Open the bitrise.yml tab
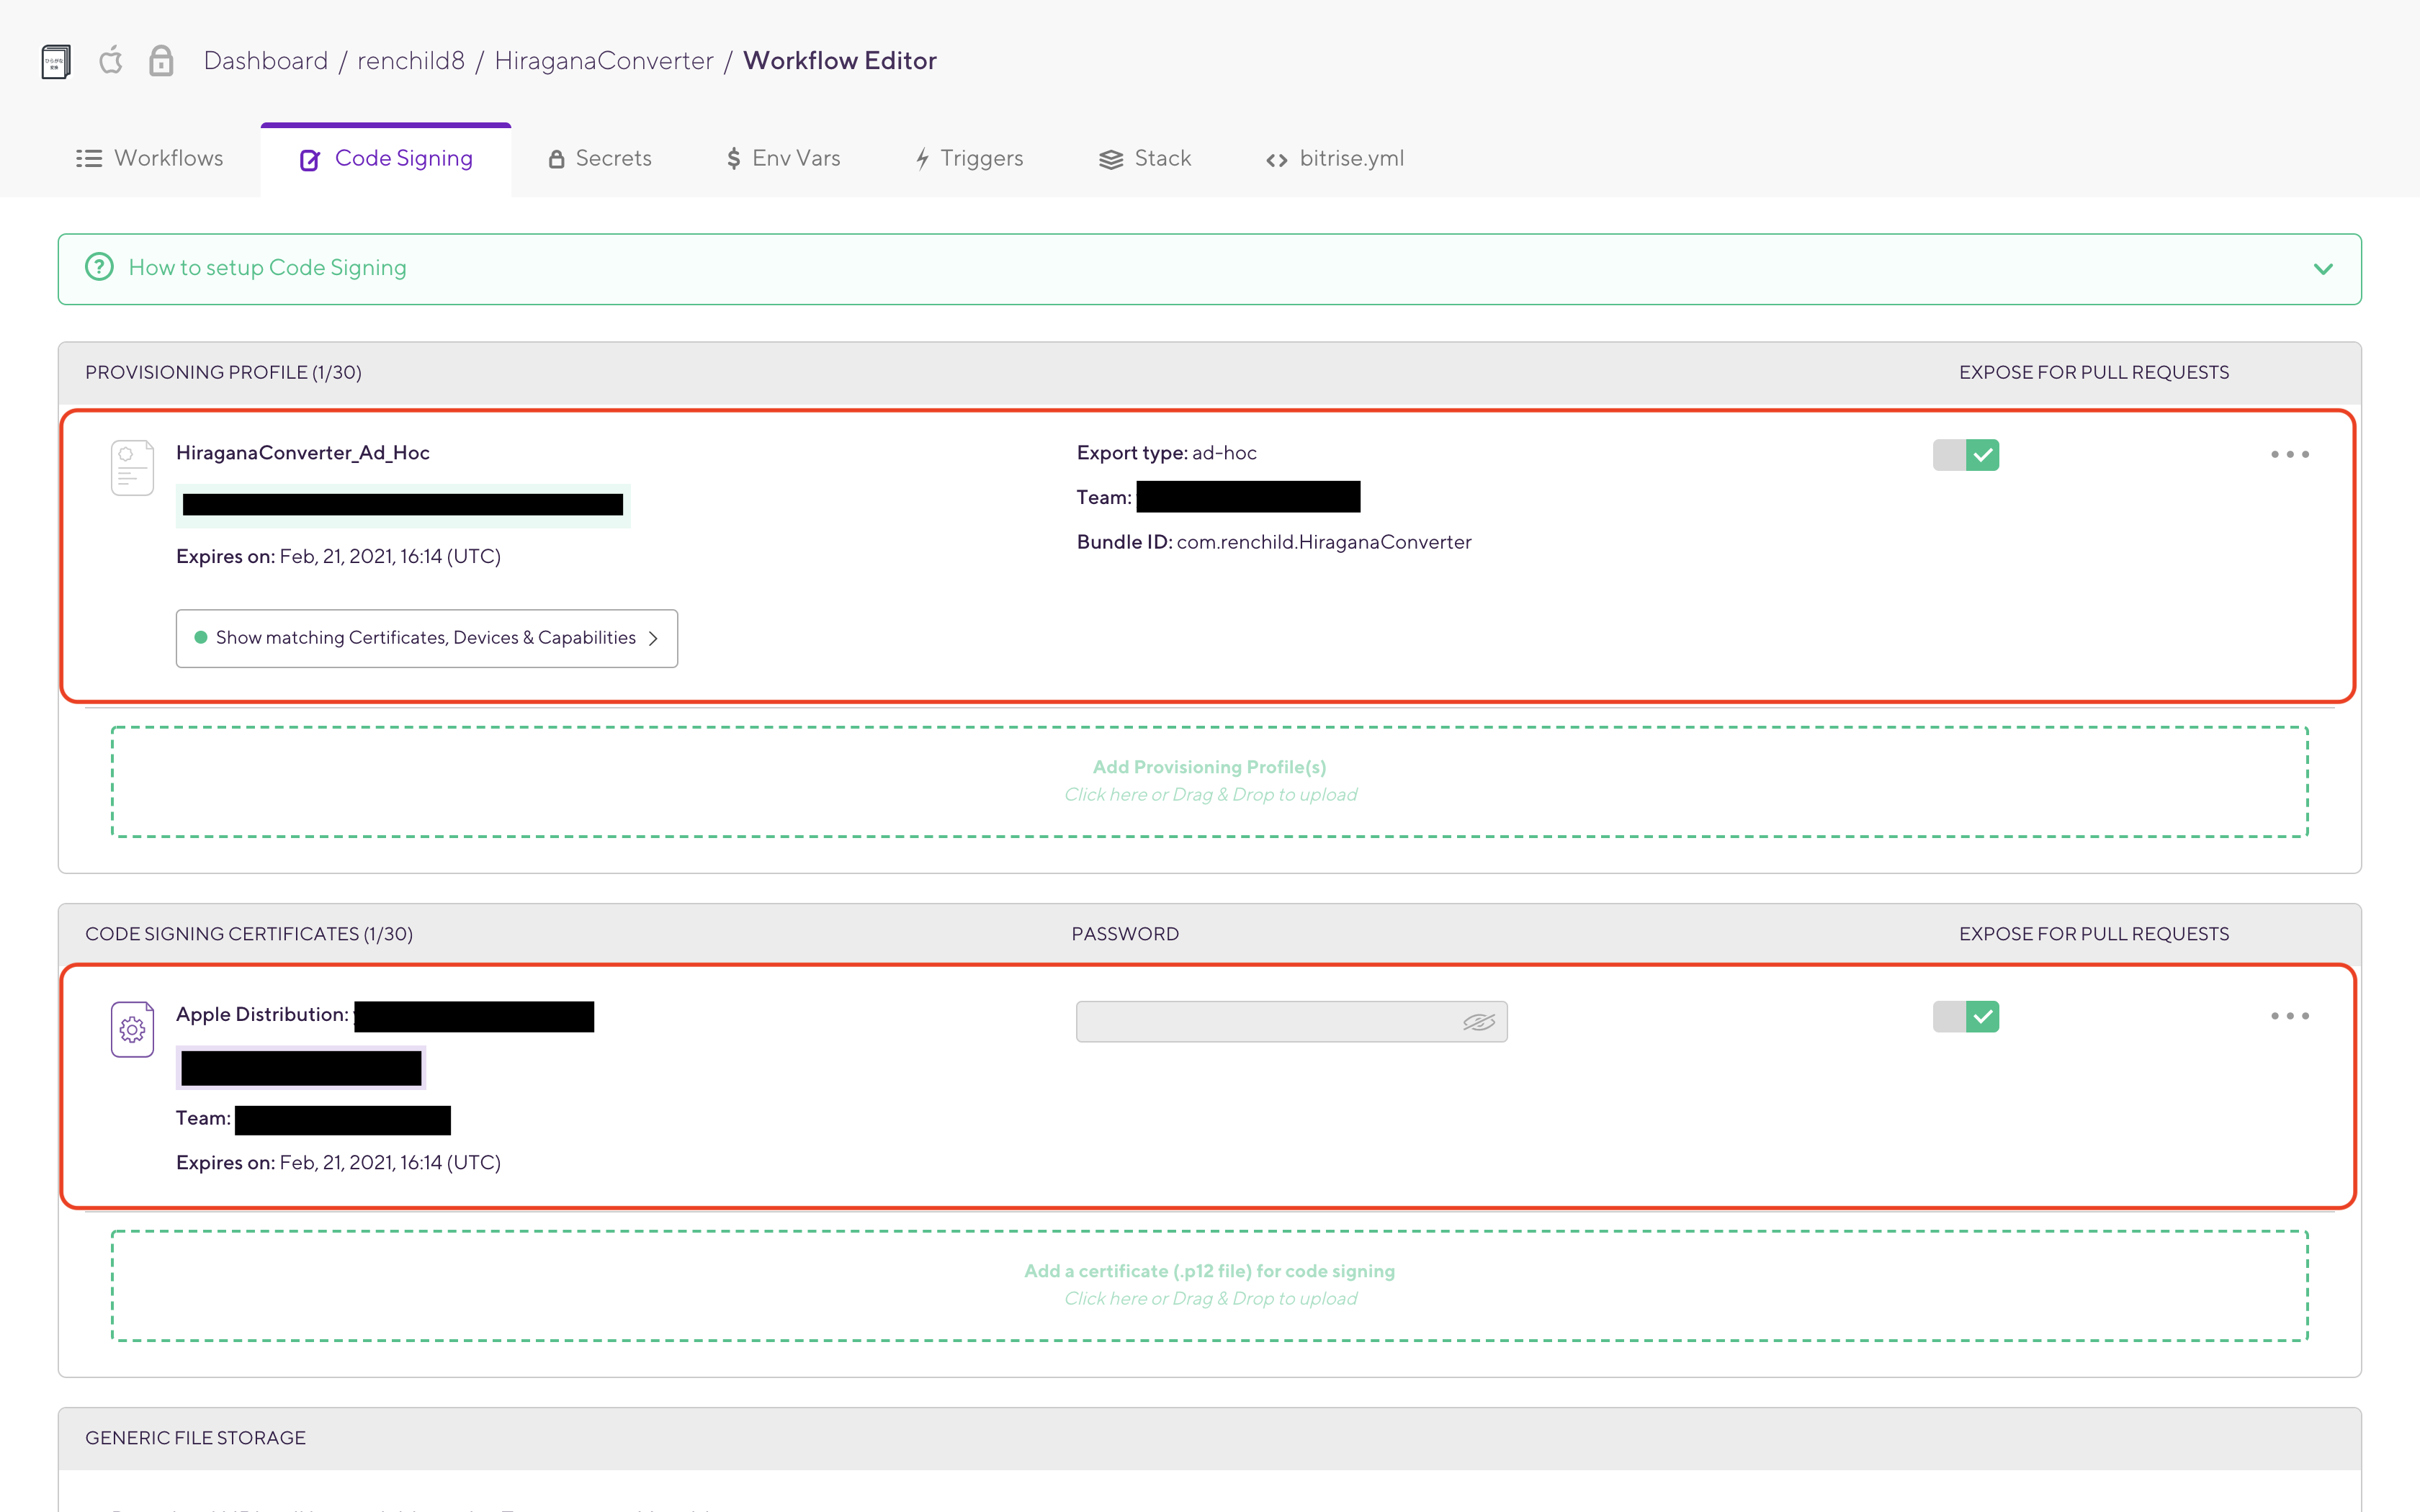 [1335, 159]
